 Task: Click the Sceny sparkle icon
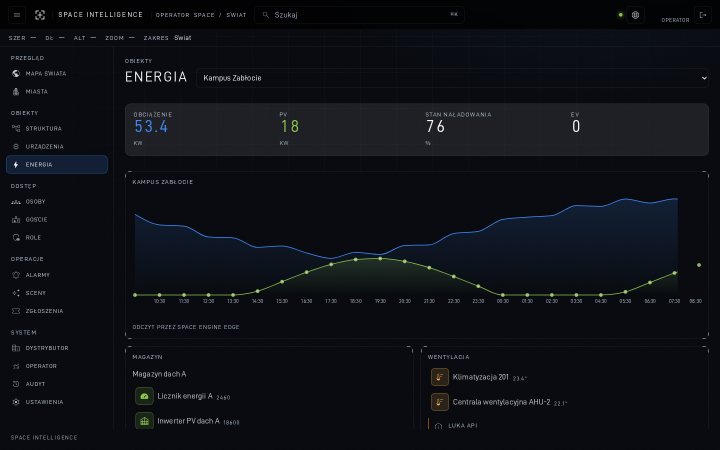pyautogui.click(x=16, y=293)
